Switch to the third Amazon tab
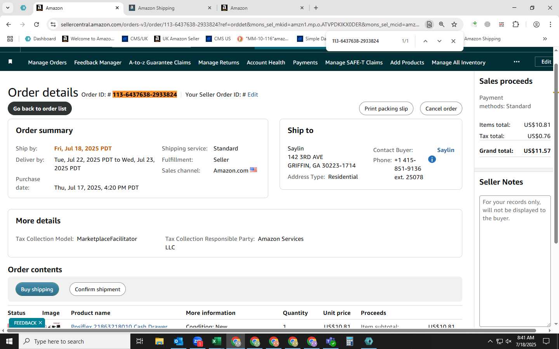Image resolution: width=559 pixels, height=349 pixels. pos(263,8)
